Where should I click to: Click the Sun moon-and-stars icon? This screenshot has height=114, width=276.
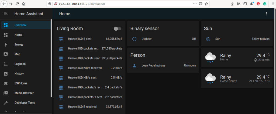click(208, 39)
